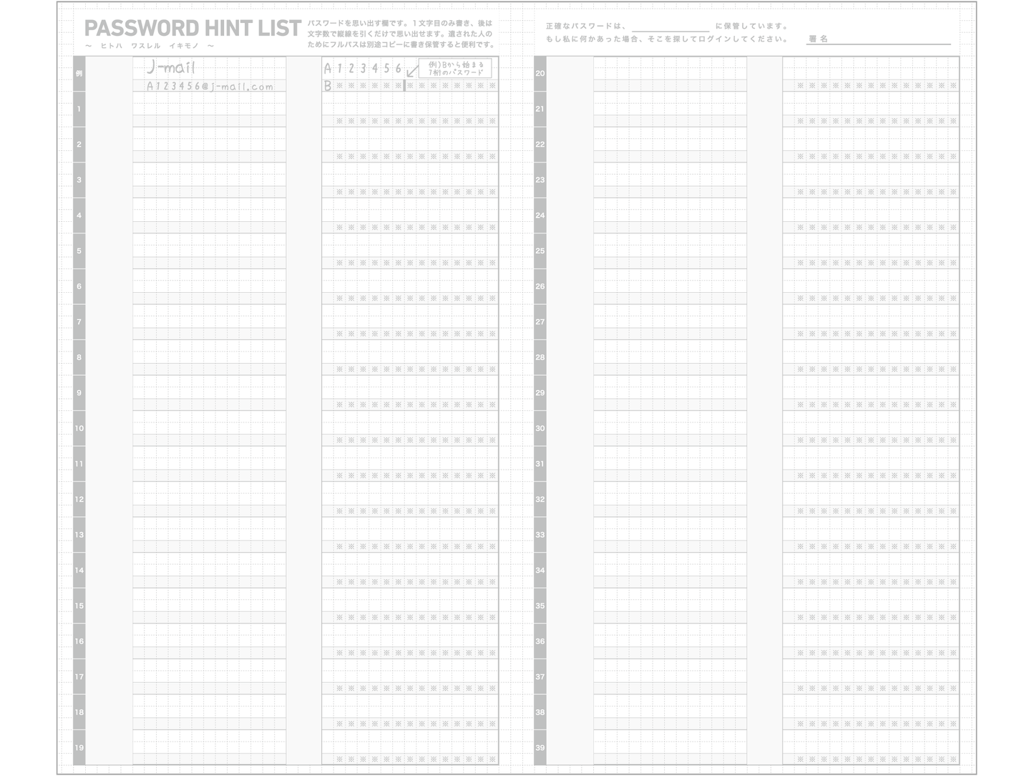The image size is (1034, 776).
Task: Click row number 1 label
Action: [x=79, y=109]
